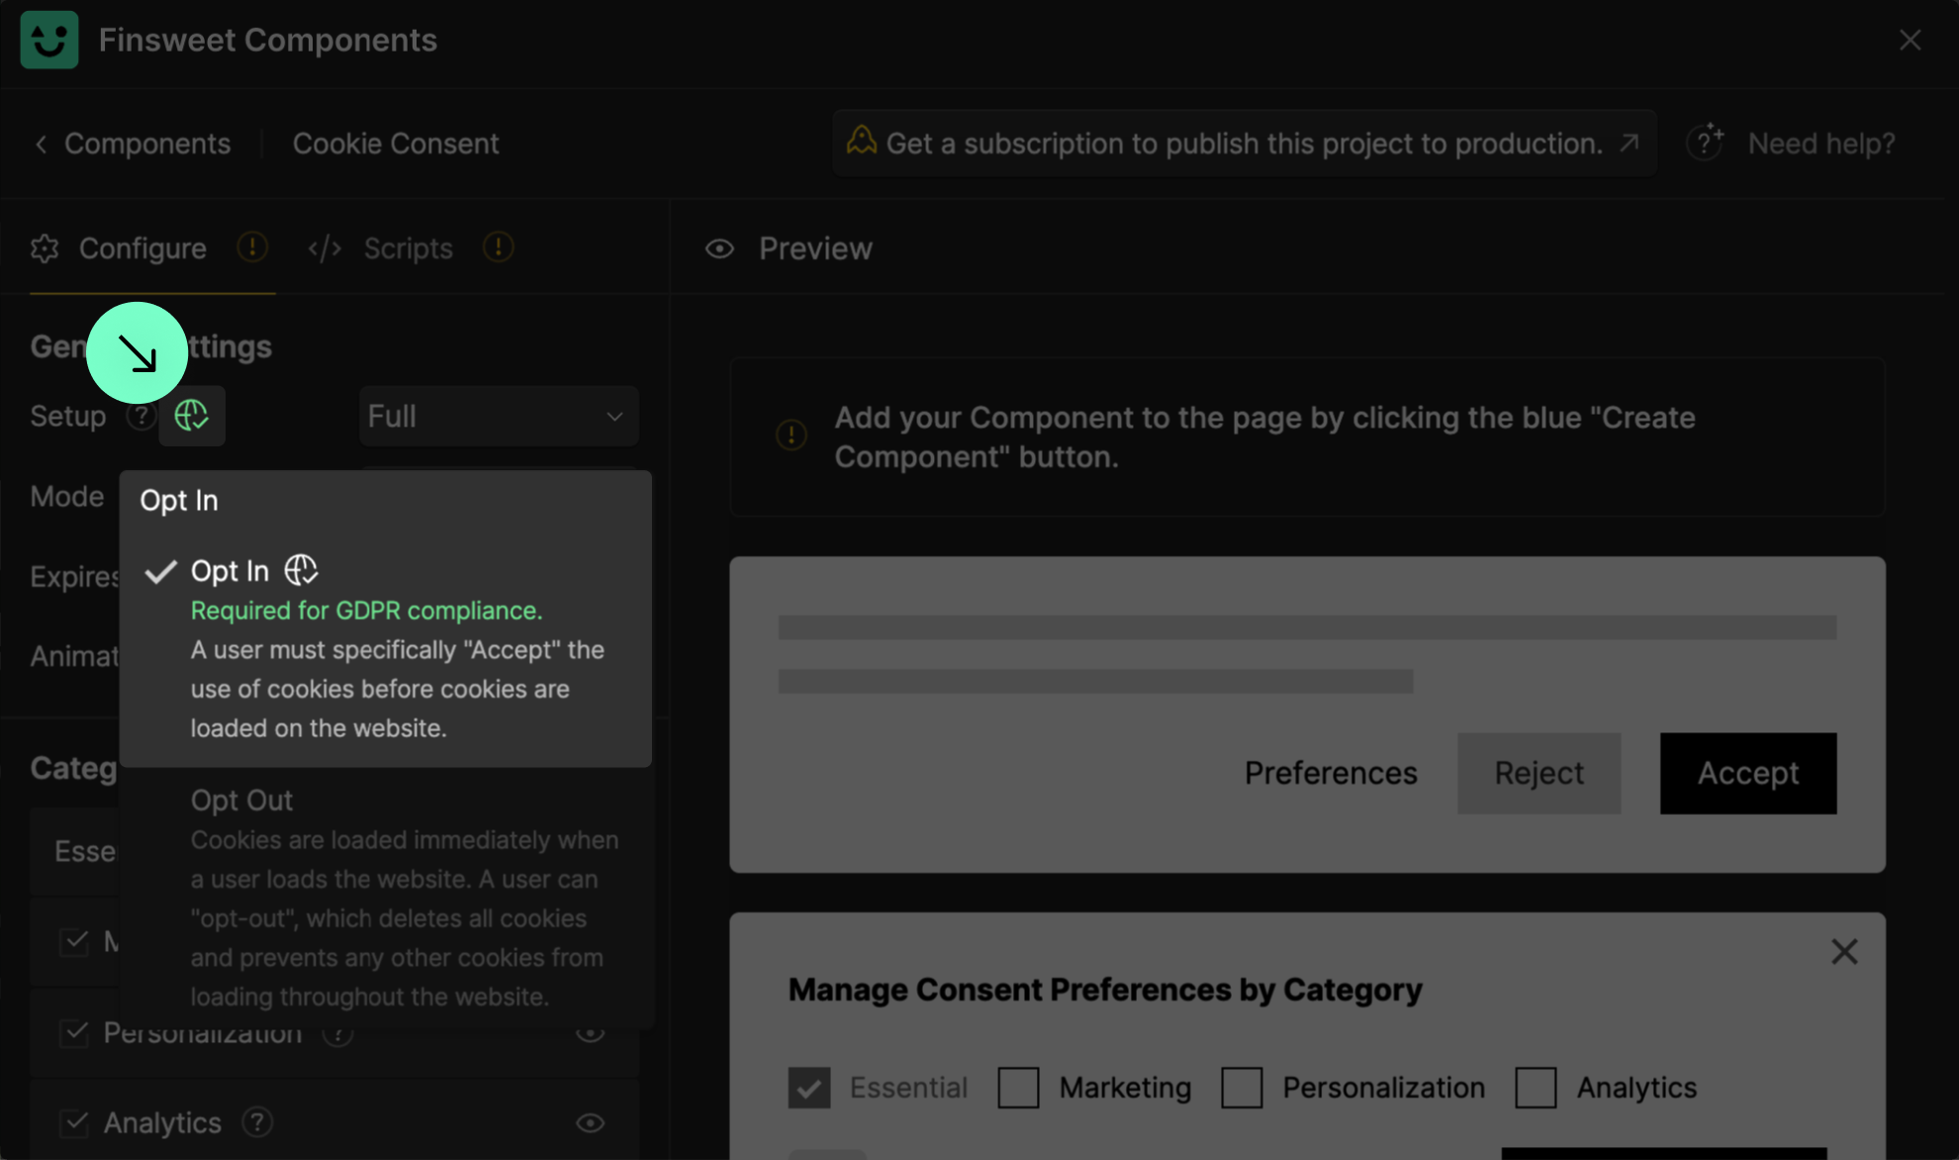Open Need help link
1959x1160 pixels.
pyautogui.click(x=1821, y=144)
